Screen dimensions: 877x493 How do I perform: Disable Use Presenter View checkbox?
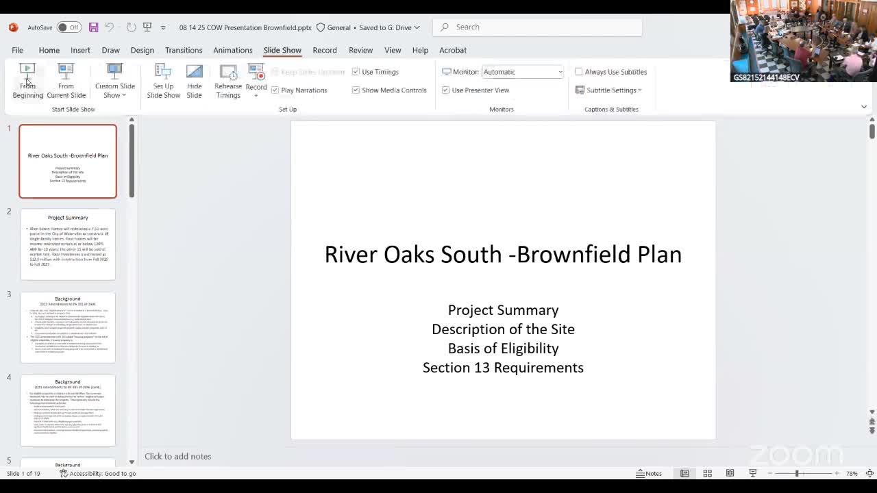pos(446,90)
